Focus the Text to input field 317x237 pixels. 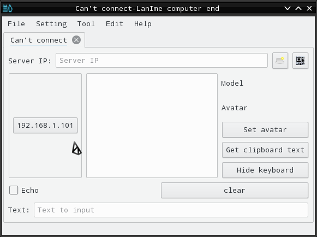tap(171, 210)
